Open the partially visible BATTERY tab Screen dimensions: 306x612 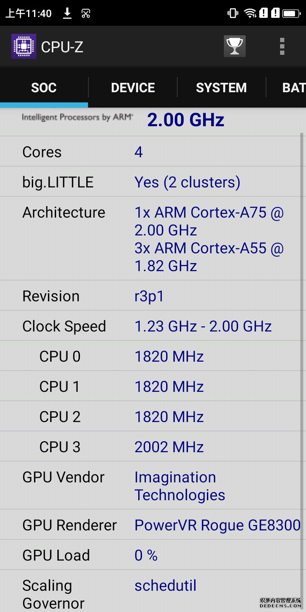(286, 88)
